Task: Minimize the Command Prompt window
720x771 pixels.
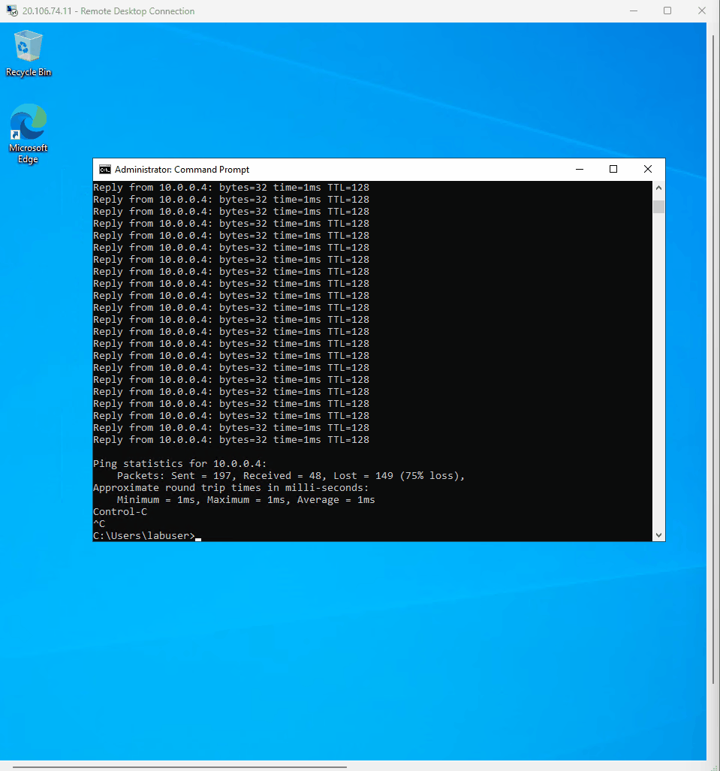Action: 580,169
